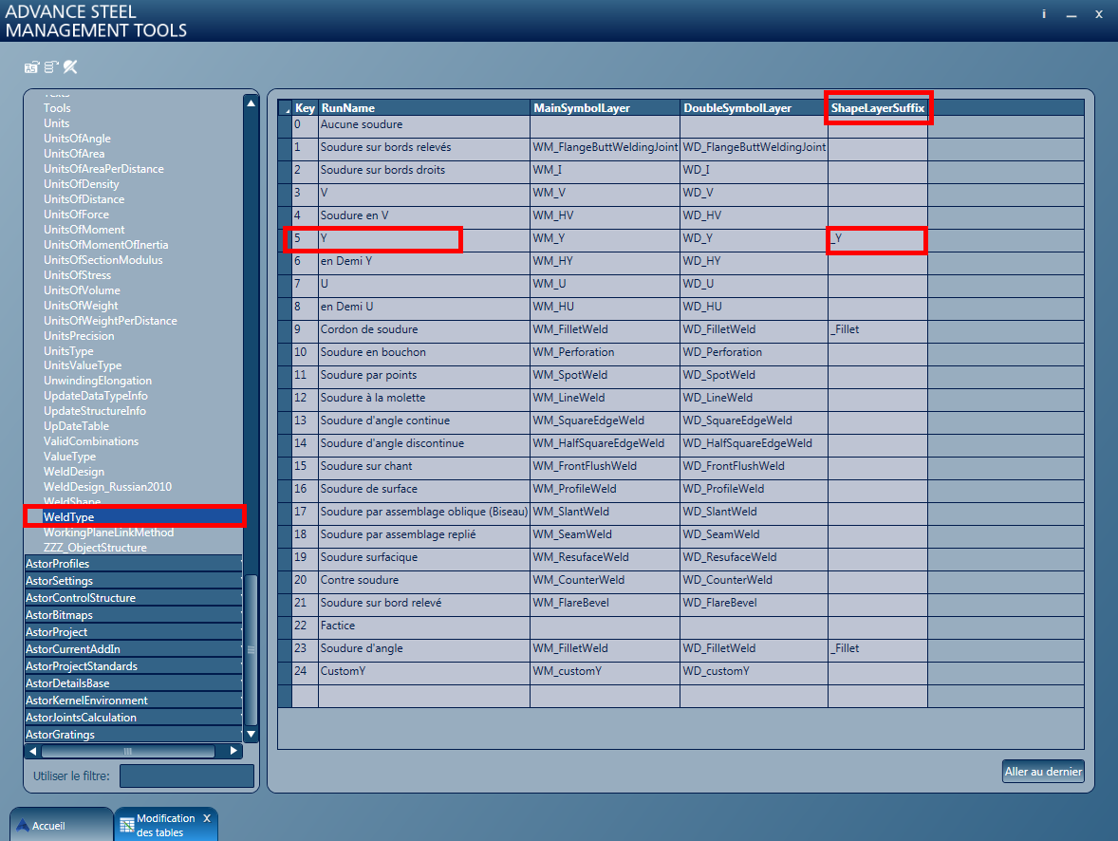Sort by the MainSymbolLayer column header
Viewport: 1118px width, 841px height.
(x=605, y=107)
